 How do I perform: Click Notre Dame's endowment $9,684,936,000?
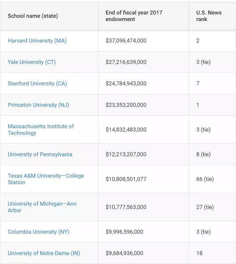pyautogui.click(x=124, y=253)
